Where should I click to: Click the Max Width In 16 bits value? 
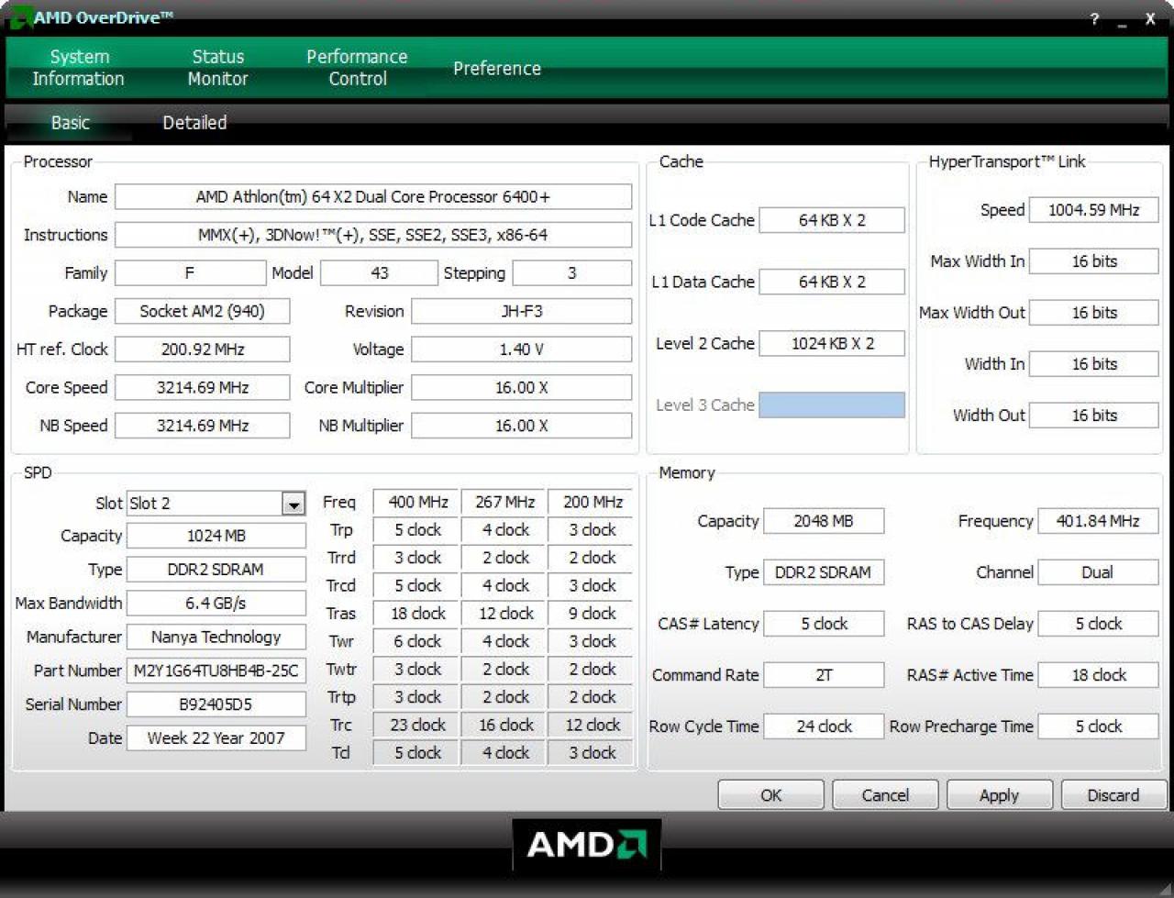[1094, 261]
